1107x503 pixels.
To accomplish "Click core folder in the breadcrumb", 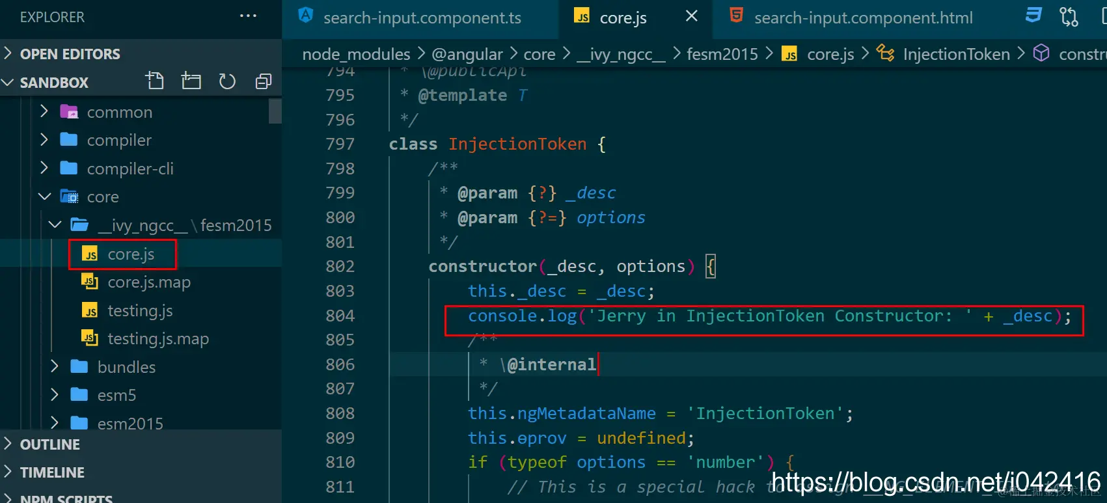I will coord(540,54).
